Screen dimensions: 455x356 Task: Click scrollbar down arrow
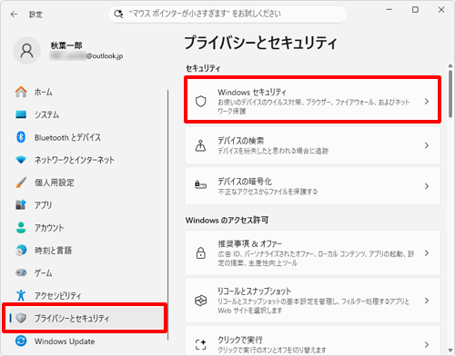click(x=450, y=351)
